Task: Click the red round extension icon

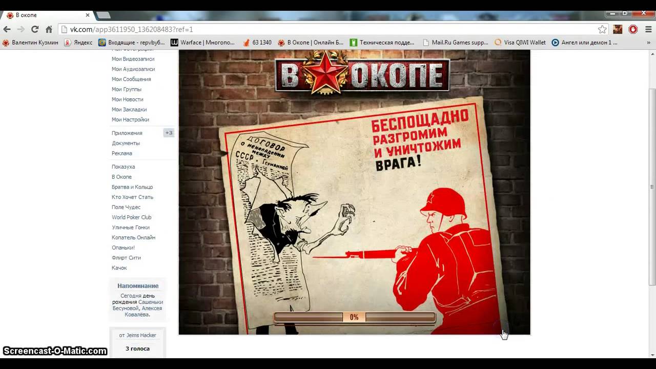Action: coord(633,29)
